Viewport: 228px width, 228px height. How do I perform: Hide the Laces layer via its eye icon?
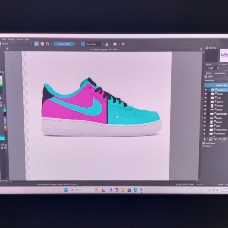click(206, 98)
